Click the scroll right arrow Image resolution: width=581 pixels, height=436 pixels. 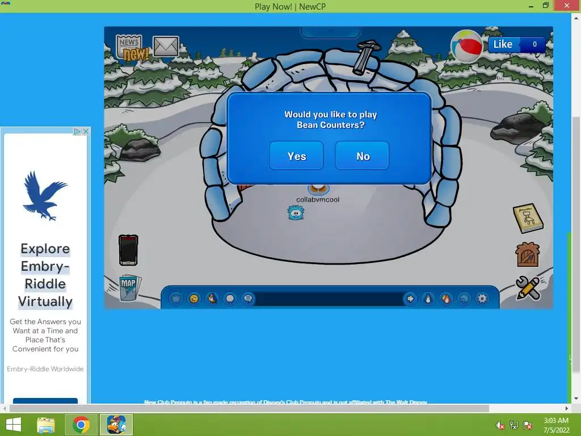[567, 408]
